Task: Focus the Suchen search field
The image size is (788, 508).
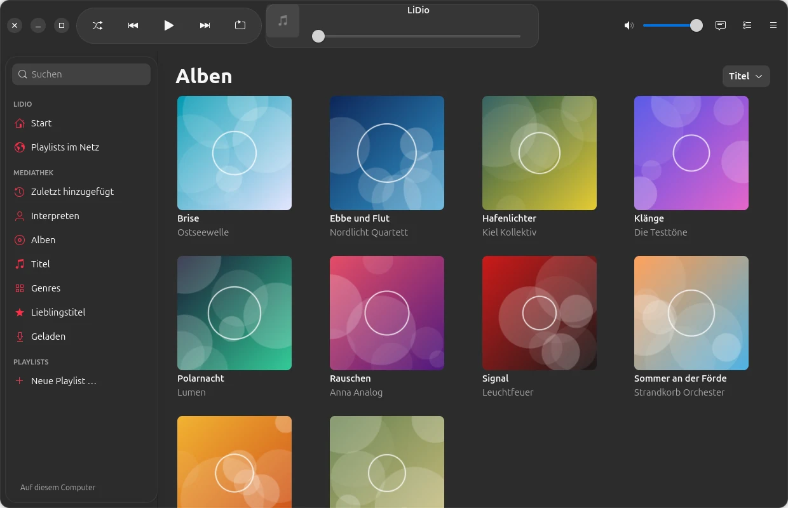Action: point(81,74)
